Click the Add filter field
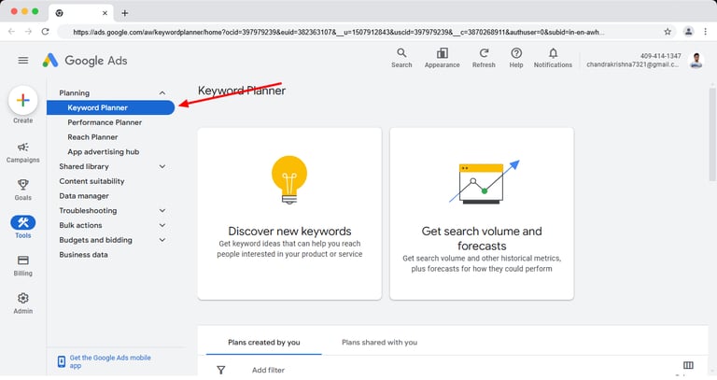The width and height of the screenshot is (717, 380). coord(268,370)
